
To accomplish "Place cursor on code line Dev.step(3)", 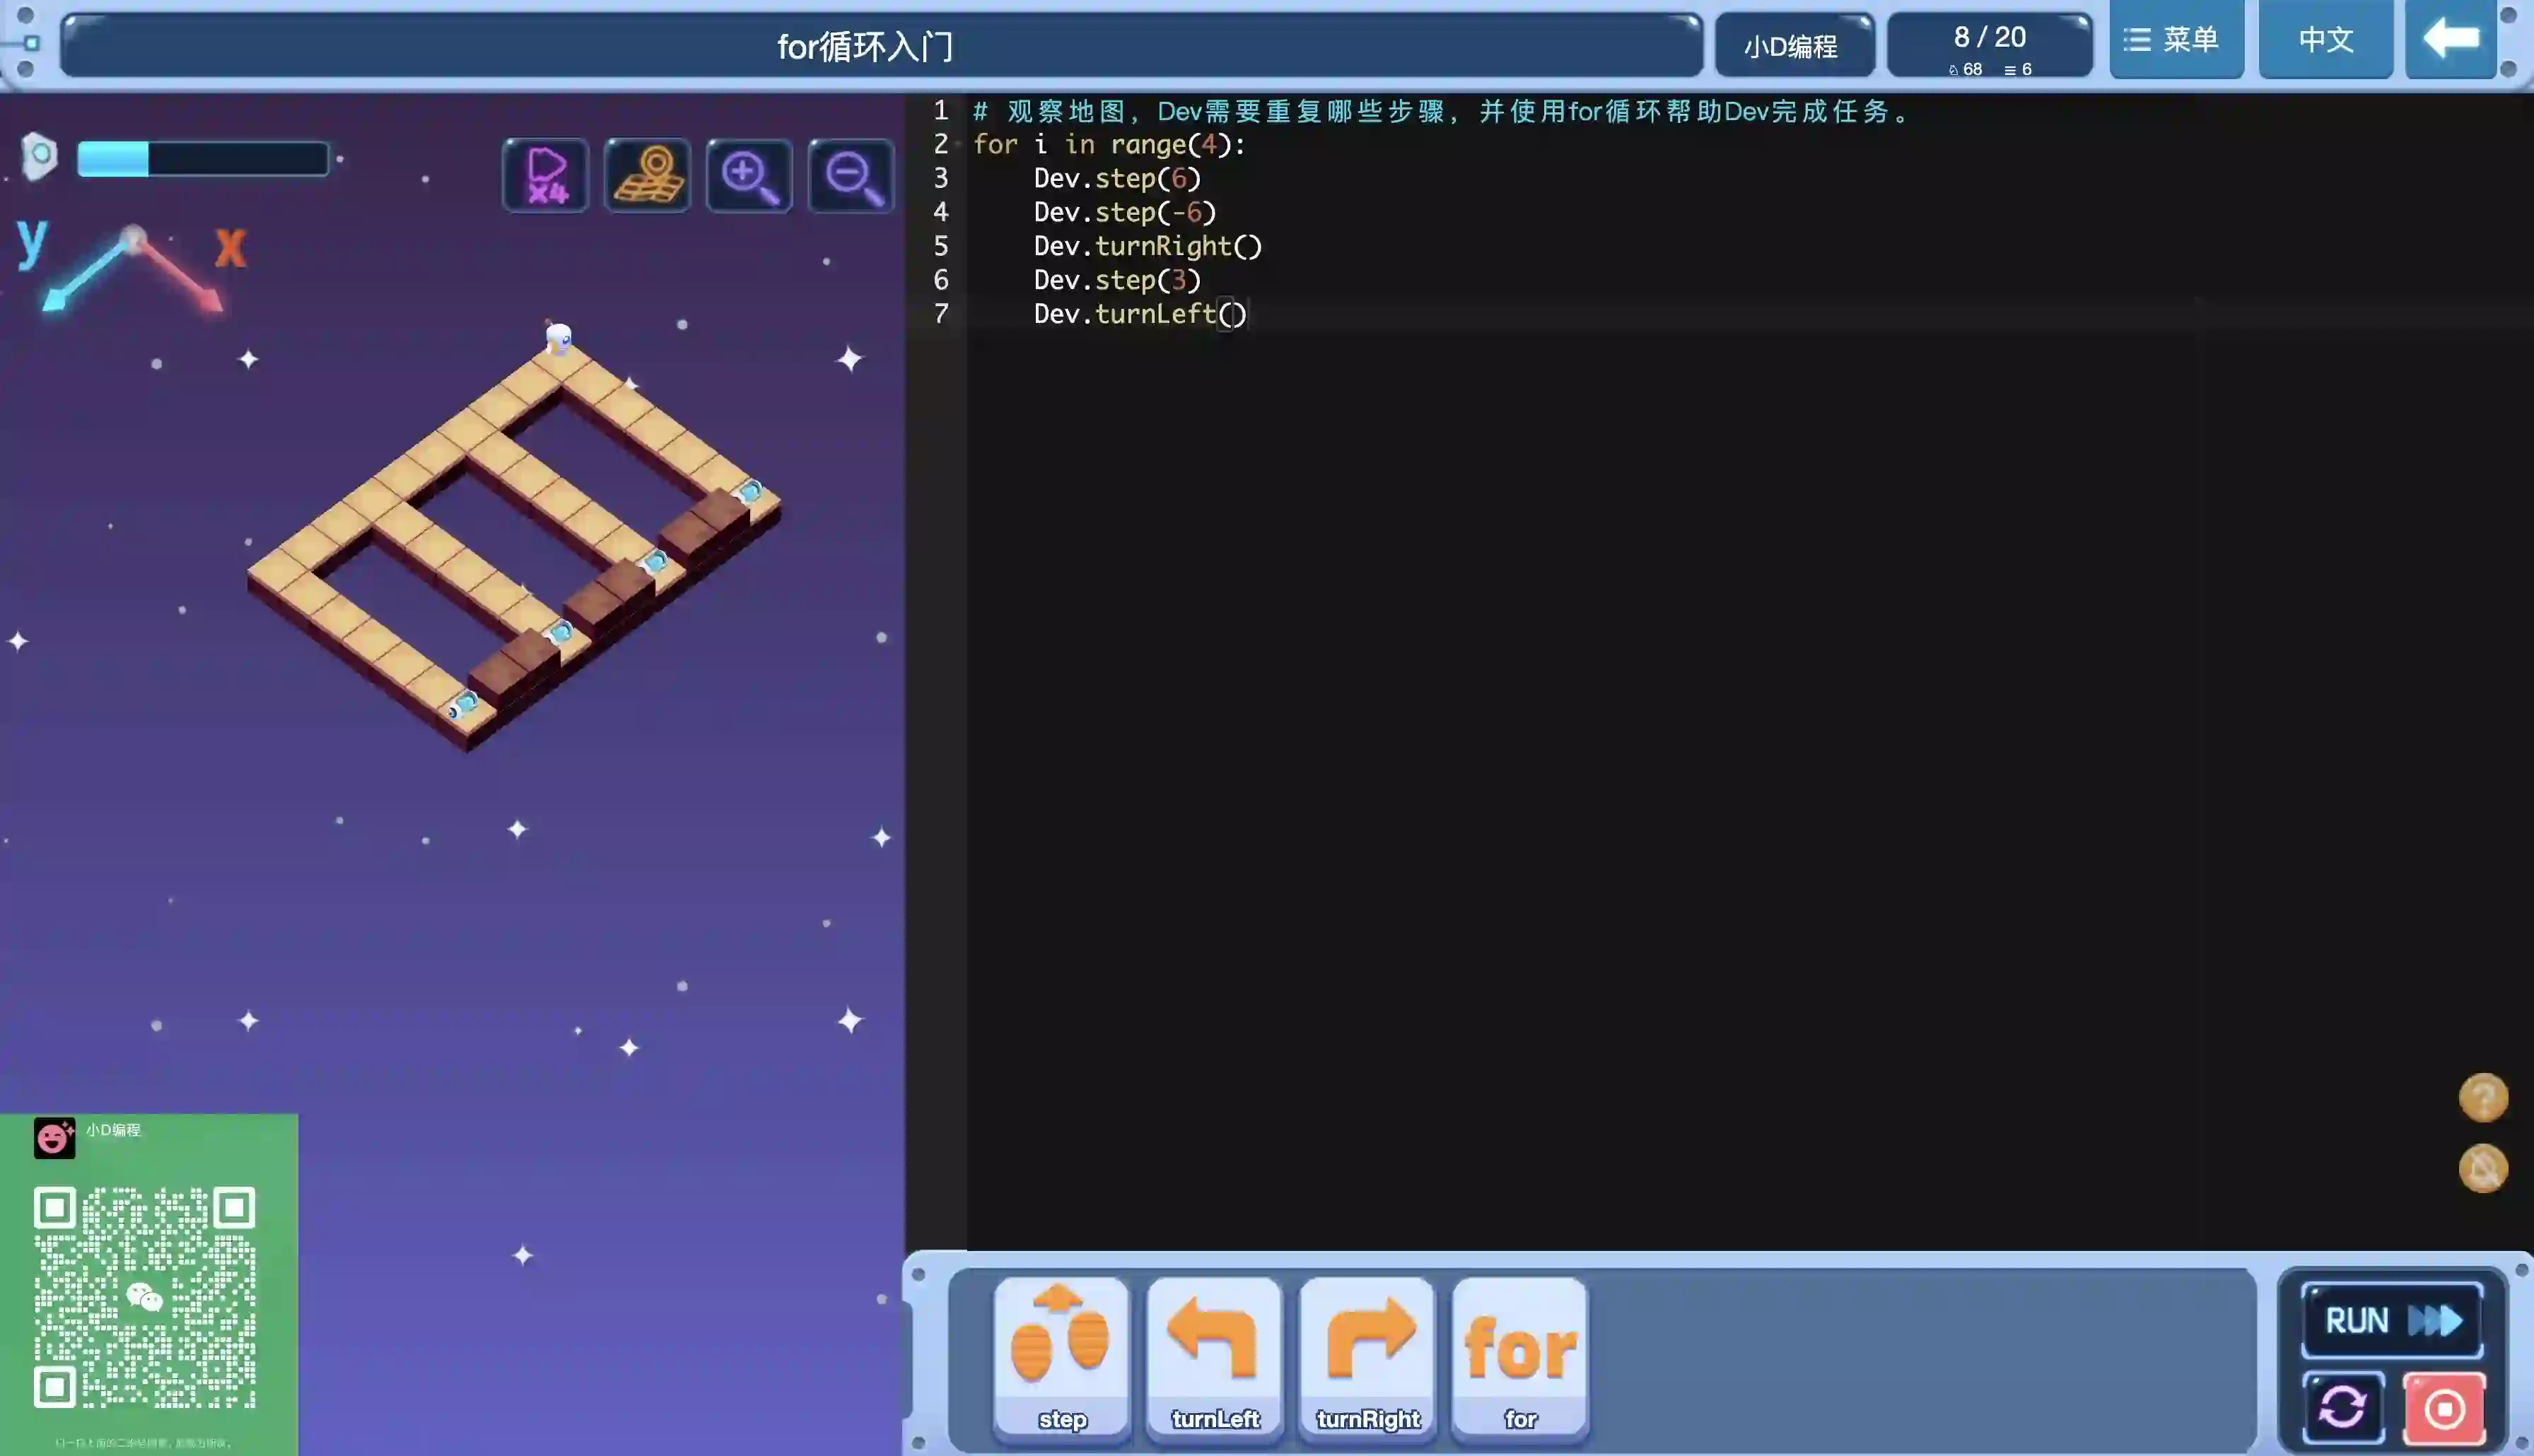I will pyautogui.click(x=1117, y=280).
